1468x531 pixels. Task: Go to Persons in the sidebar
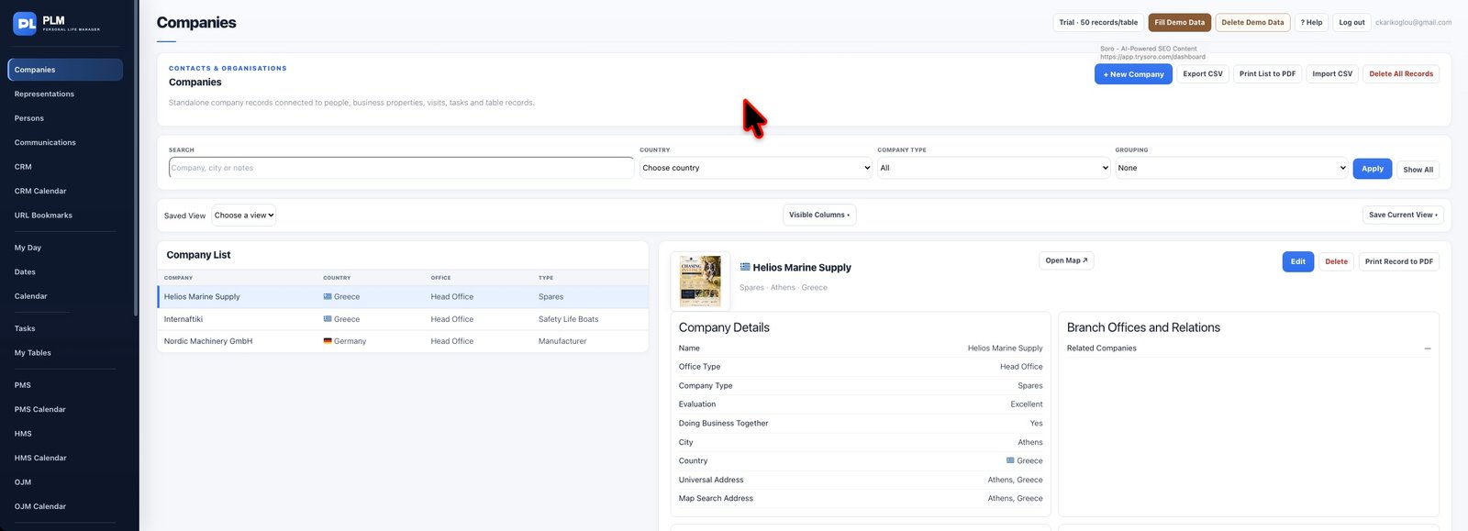tap(28, 118)
